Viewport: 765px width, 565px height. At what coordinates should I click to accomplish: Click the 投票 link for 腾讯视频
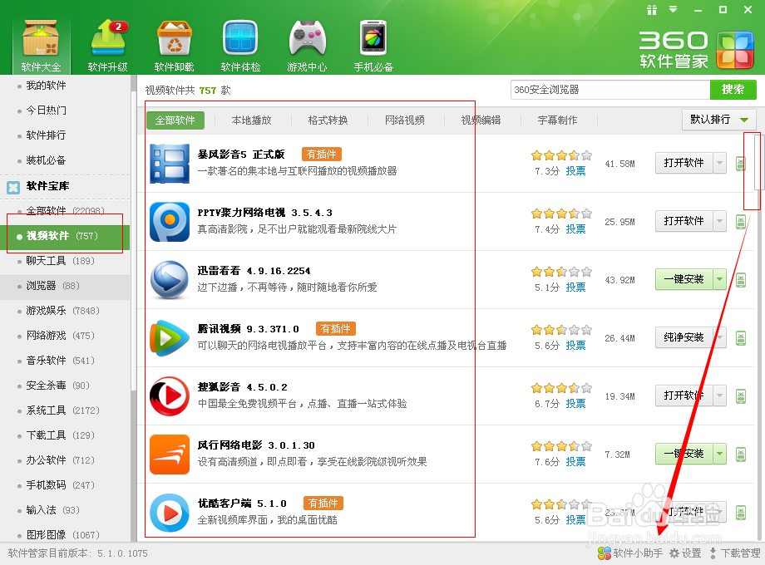click(x=575, y=345)
